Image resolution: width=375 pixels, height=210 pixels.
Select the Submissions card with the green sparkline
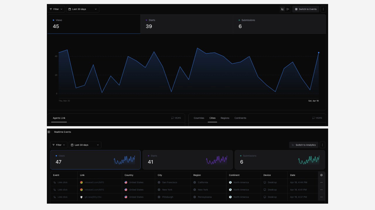(279, 160)
